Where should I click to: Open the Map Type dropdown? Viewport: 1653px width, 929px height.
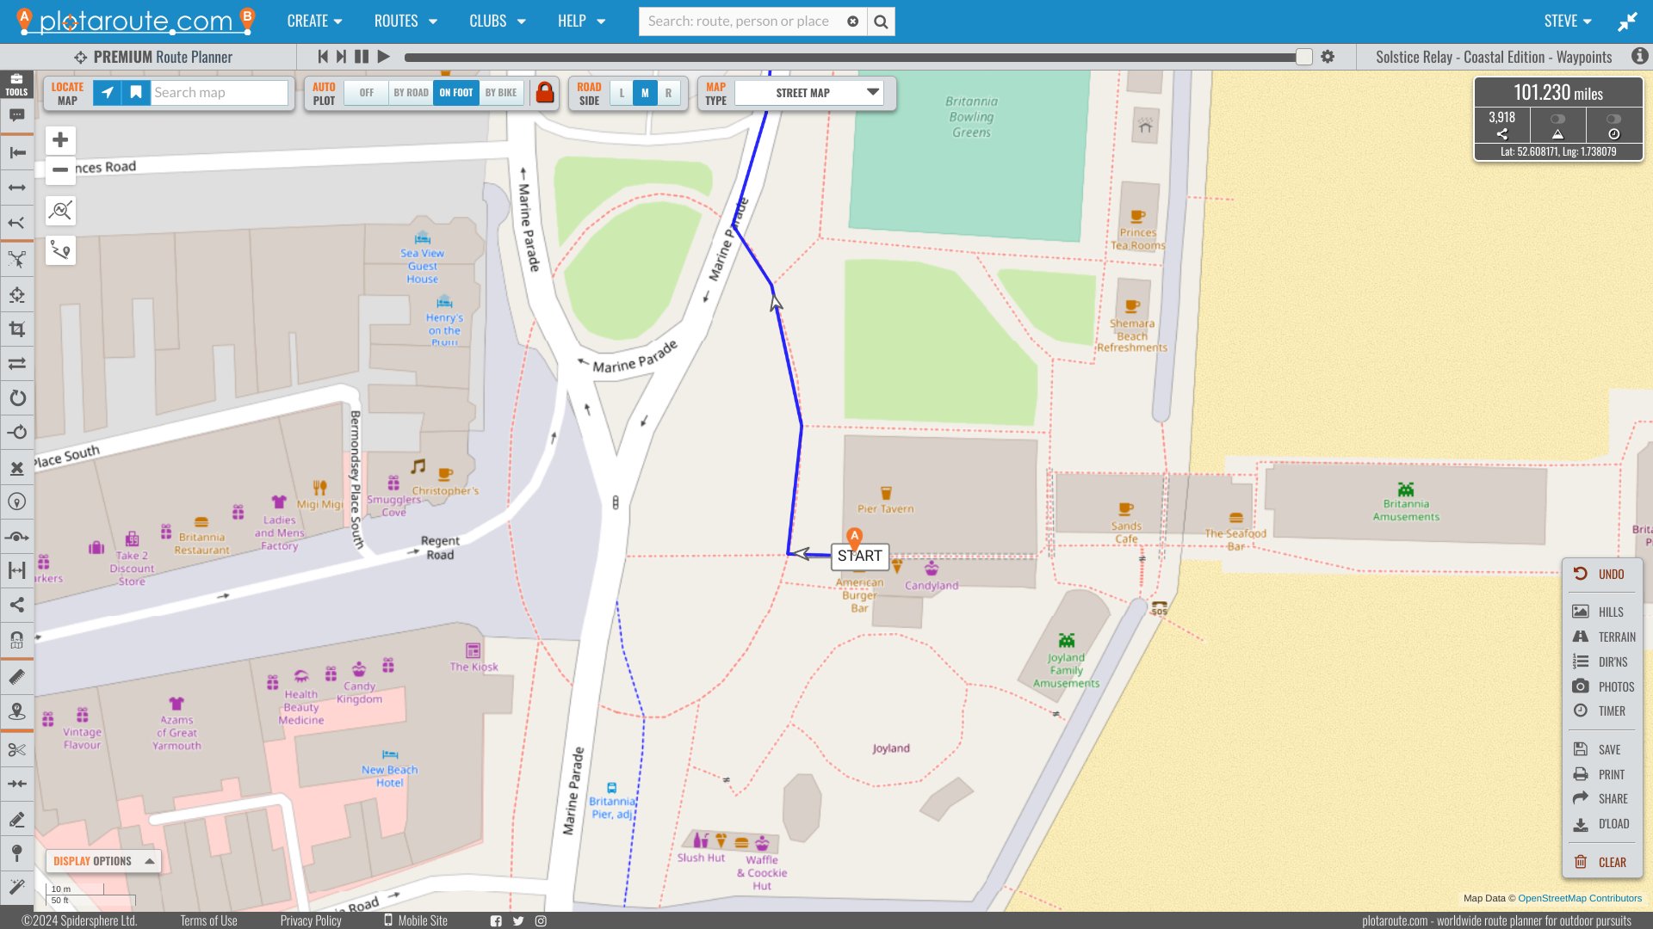(x=809, y=93)
